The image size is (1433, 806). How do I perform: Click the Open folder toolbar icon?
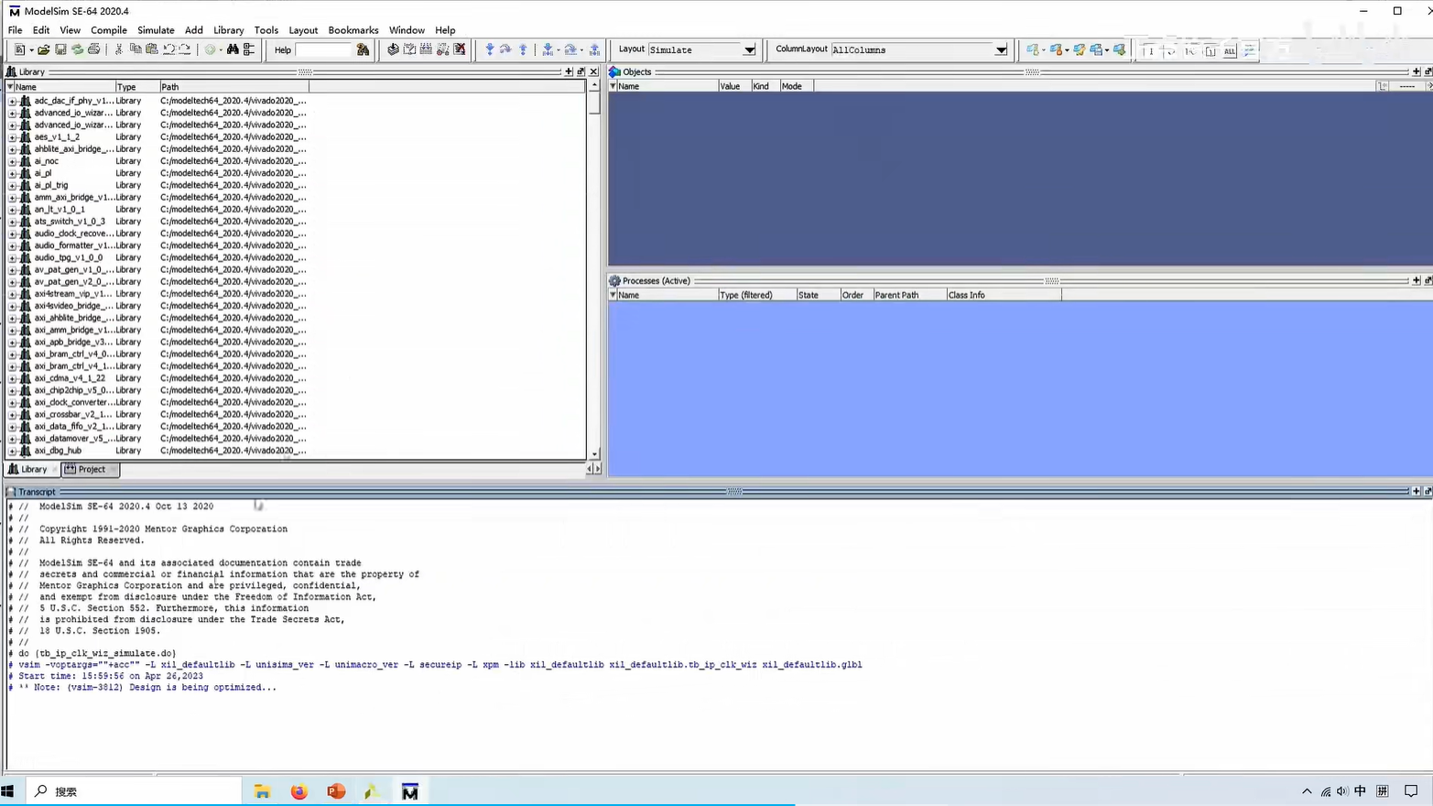[43, 49]
